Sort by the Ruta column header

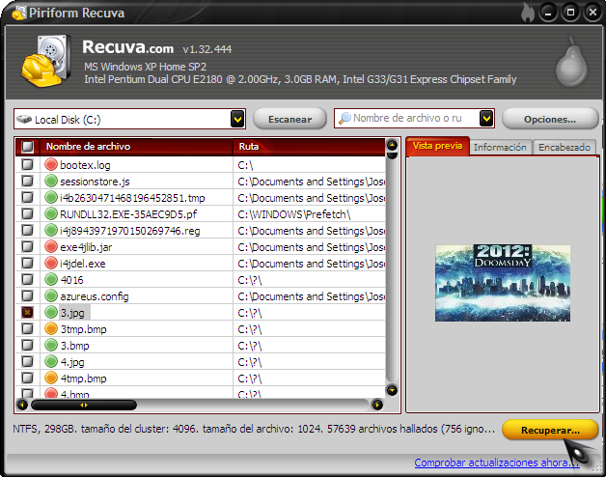[x=309, y=147]
